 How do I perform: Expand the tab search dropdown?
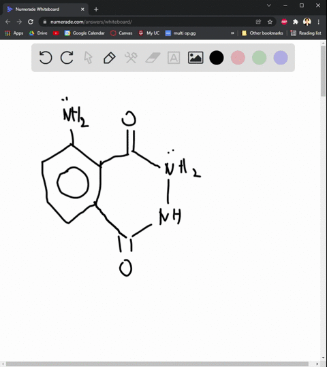pyautogui.click(x=269, y=5)
